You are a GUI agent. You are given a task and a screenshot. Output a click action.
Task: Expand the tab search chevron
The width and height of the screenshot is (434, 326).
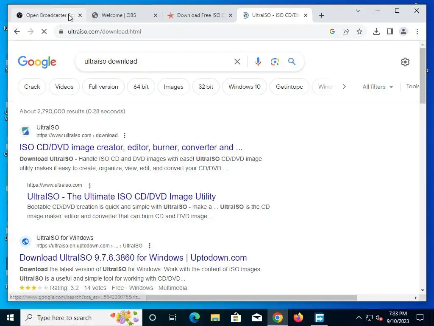pos(358,11)
